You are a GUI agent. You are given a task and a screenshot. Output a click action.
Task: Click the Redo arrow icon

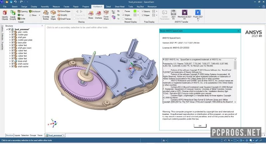(x=21, y=2)
